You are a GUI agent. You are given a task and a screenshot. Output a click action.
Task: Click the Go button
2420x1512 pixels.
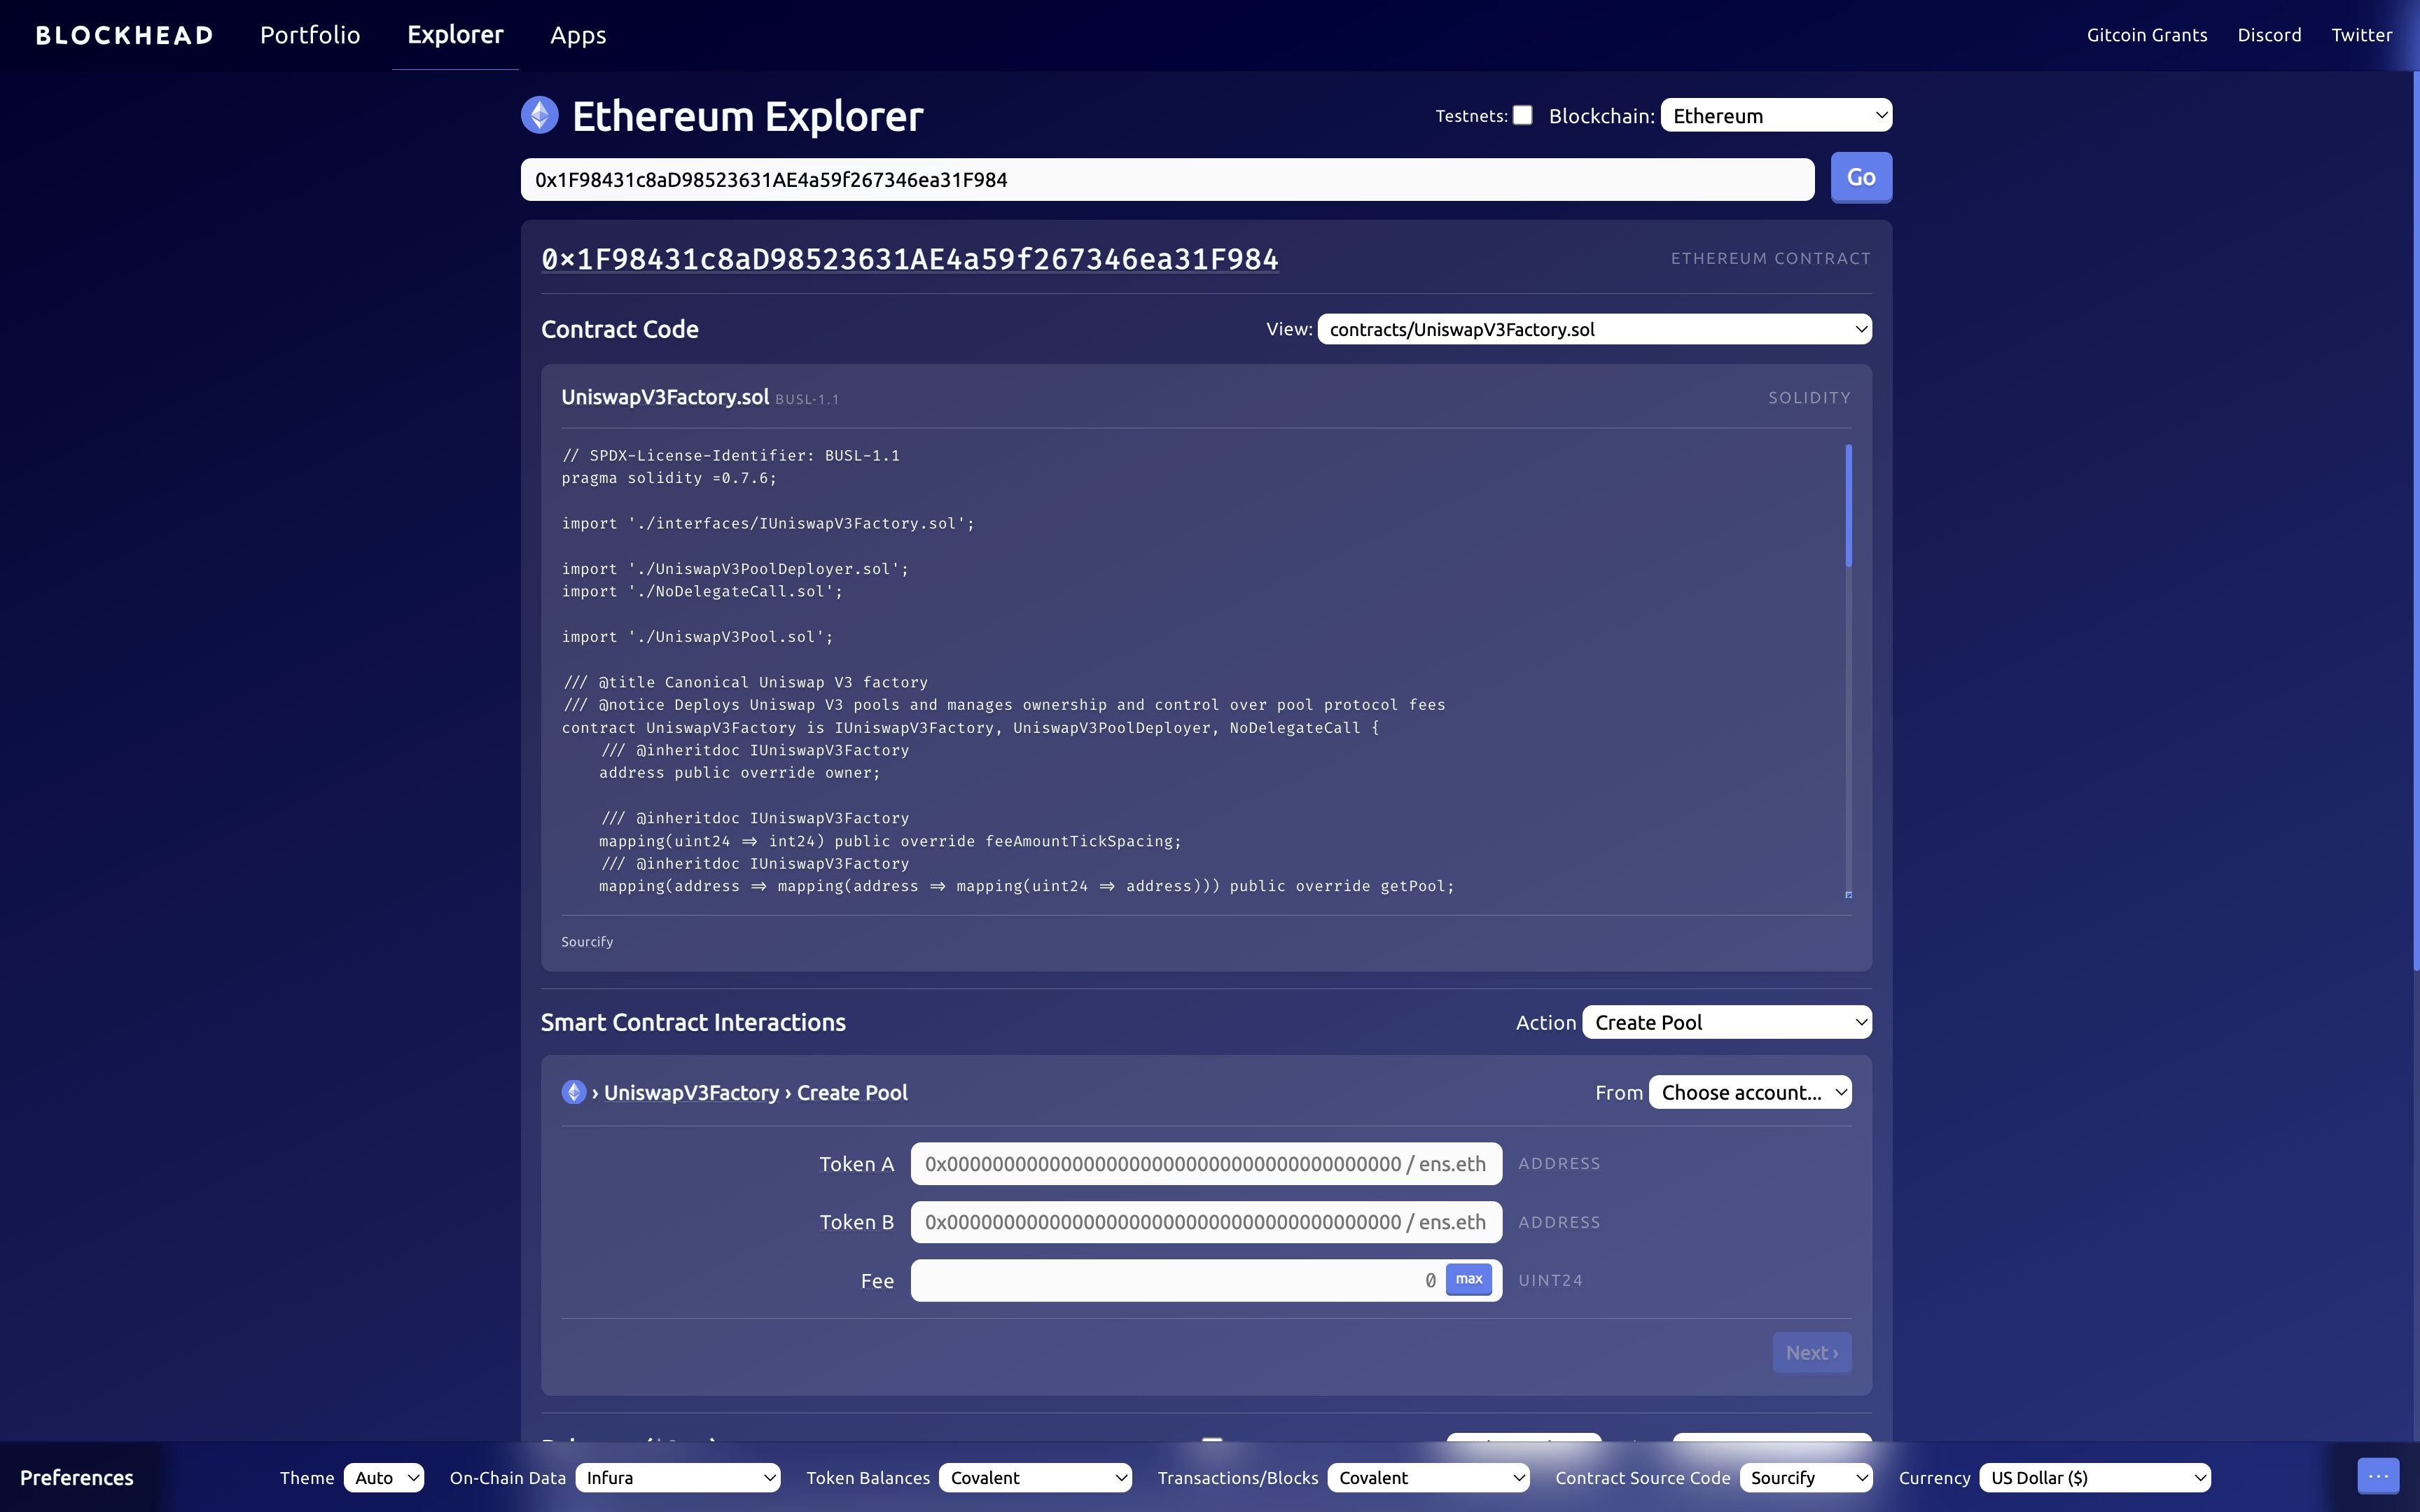pos(1861,177)
